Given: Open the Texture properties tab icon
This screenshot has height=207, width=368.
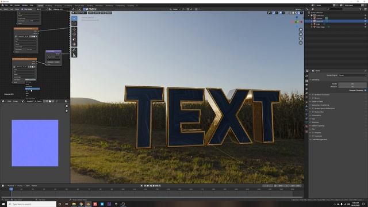Looking at the screenshot, I should coord(306,132).
